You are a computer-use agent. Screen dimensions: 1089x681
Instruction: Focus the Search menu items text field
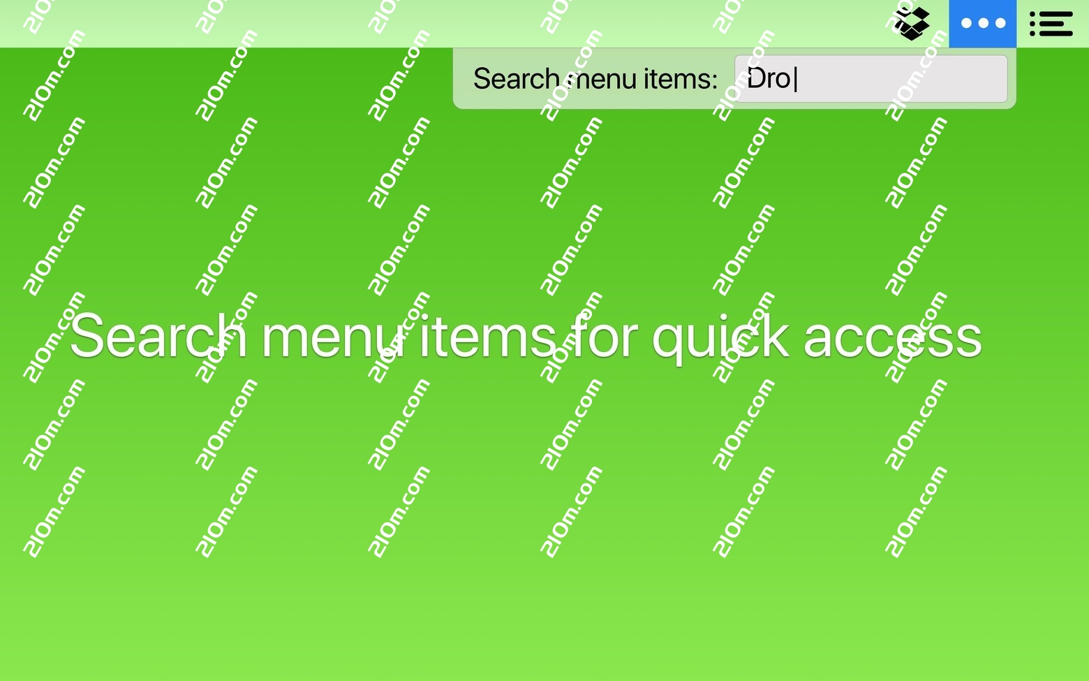[871, 79]
